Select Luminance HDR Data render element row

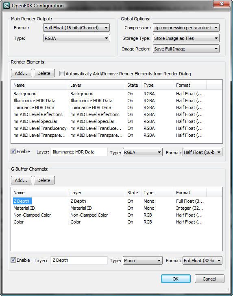click(116, 107)
